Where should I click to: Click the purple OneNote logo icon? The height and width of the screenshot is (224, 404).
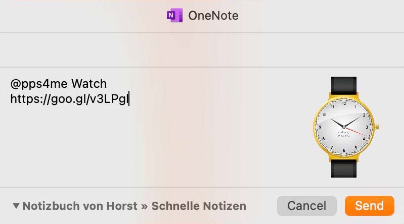pos(174,16)
